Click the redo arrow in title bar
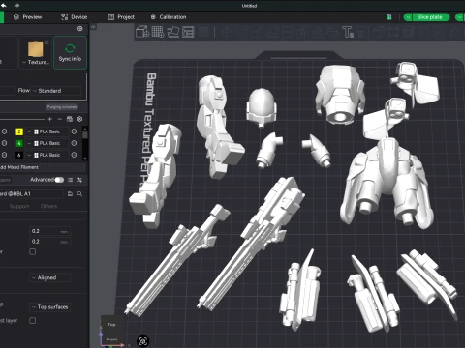 [16, 5]
